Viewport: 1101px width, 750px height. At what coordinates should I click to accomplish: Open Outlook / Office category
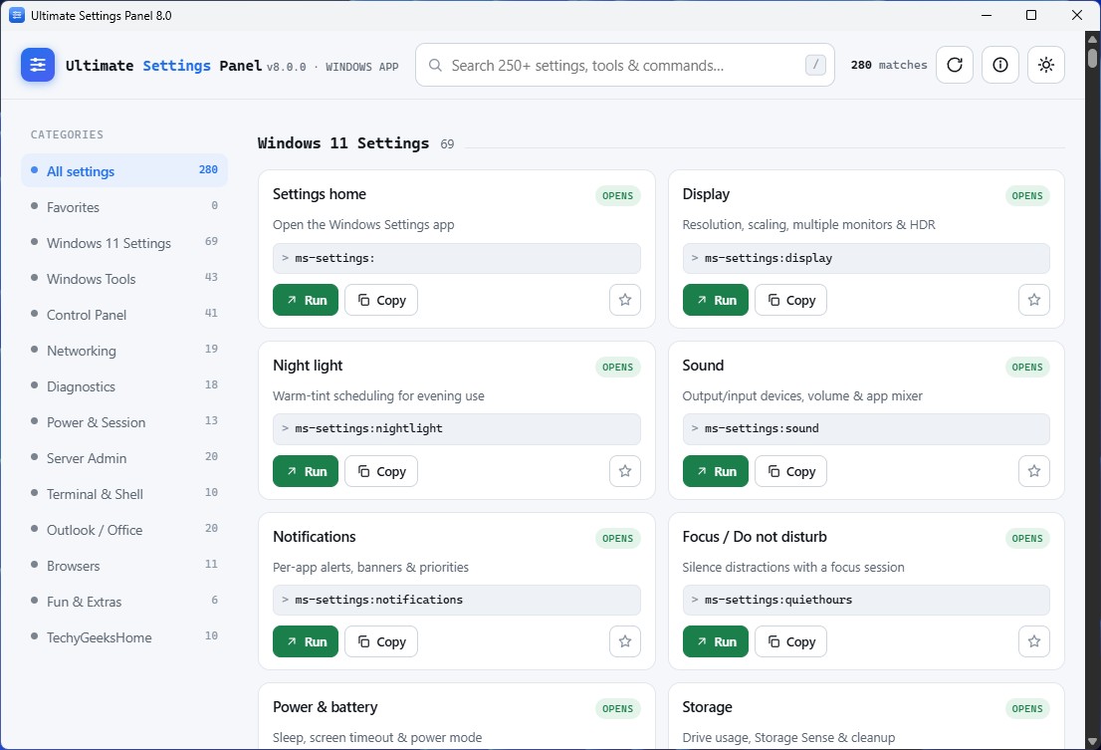[x=124, y=529]
